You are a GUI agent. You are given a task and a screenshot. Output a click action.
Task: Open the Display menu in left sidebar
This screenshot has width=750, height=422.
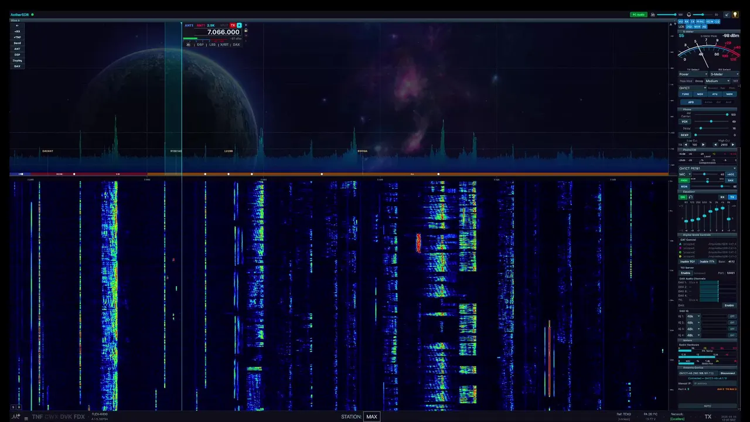[17, 60]
